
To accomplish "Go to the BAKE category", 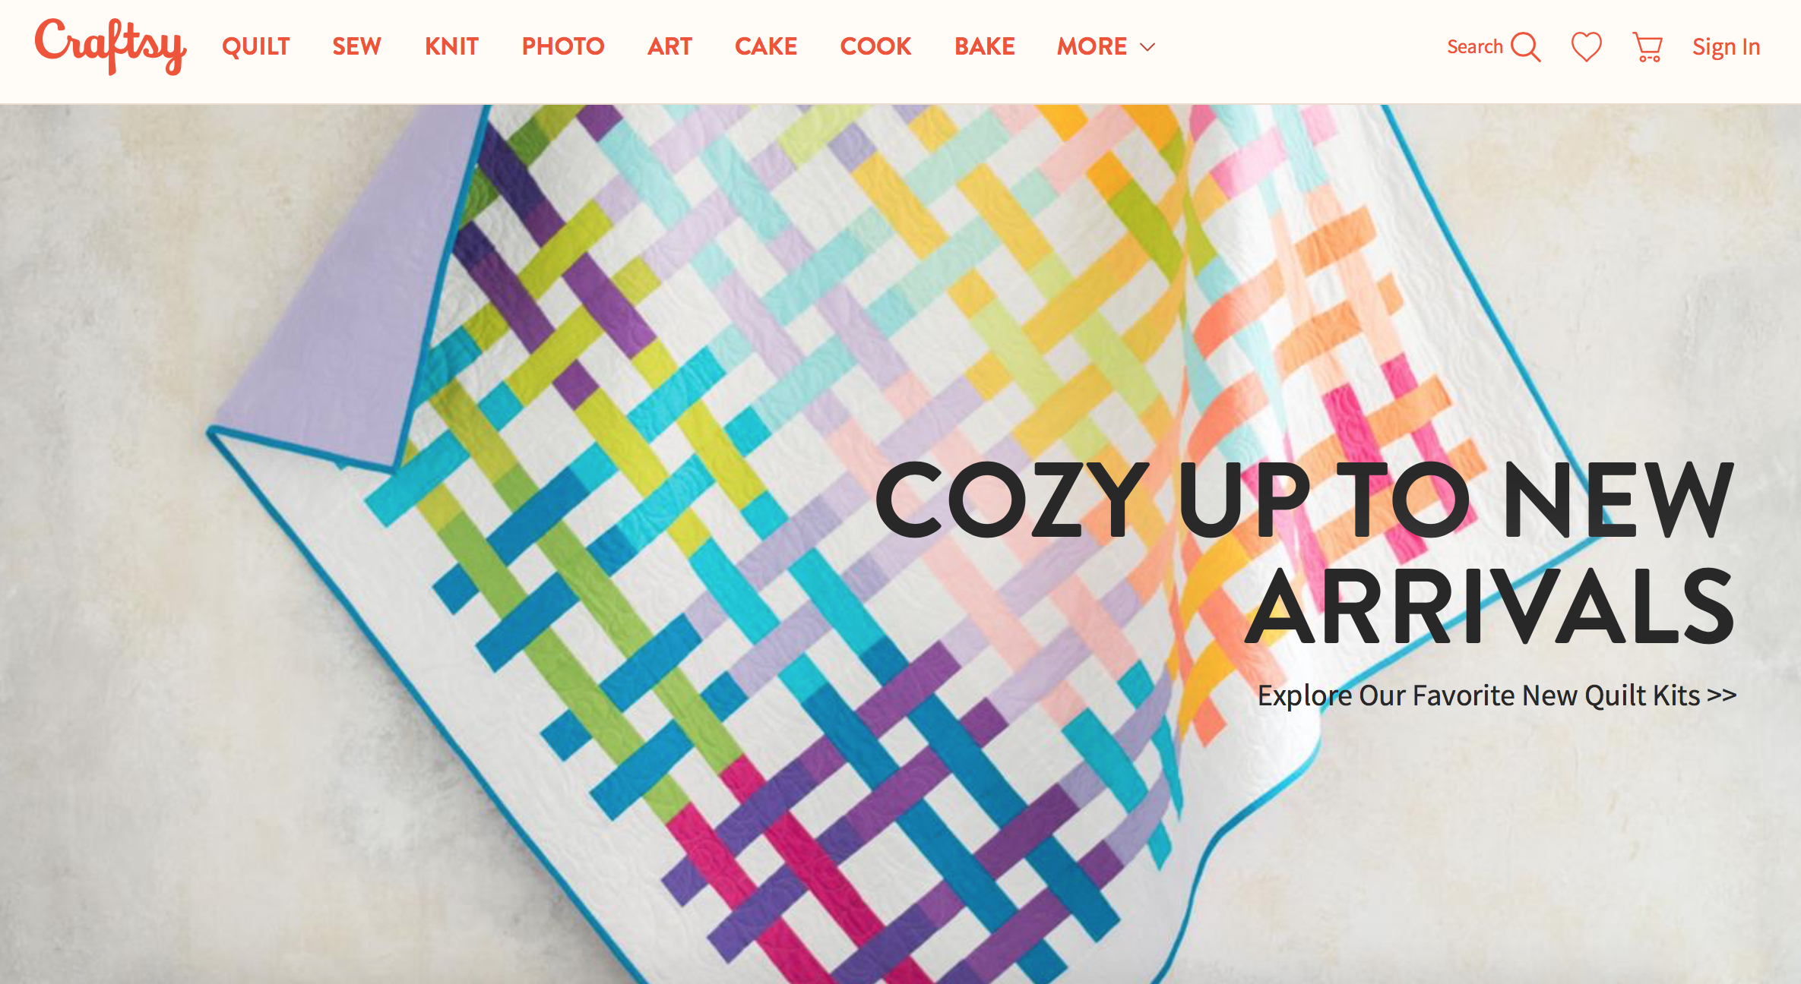I will pyautogui.click(x=985, y=46).
